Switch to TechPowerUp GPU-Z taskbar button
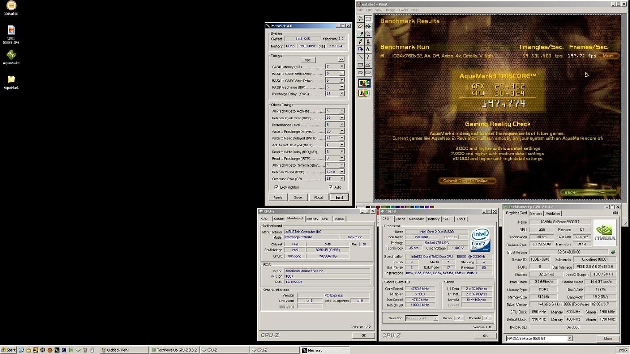This screenshot has height=354, width=630. [175, 350]
